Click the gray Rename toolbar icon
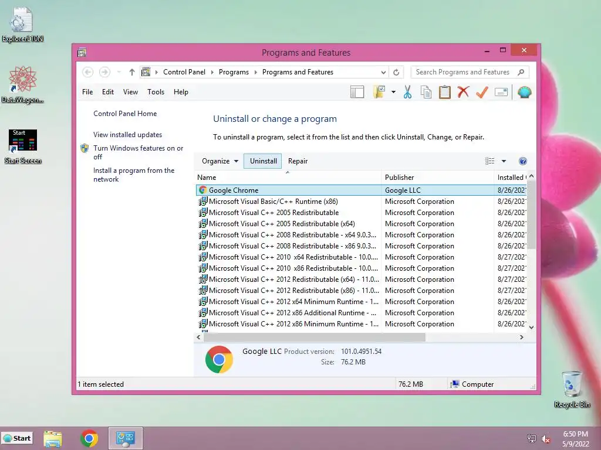The image size is (601, 450). pyautogui.click(x=501, y=92)
